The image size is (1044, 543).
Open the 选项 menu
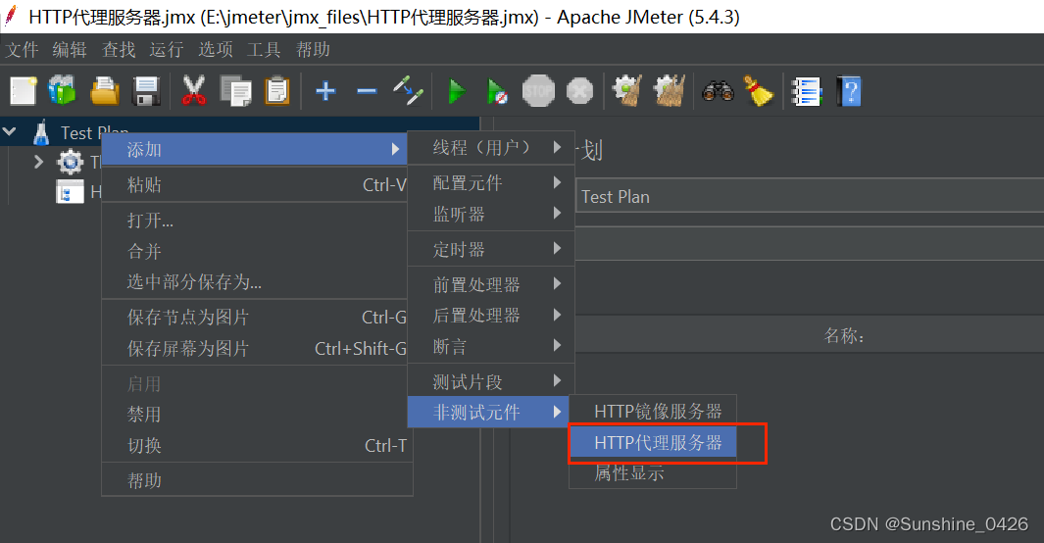(x=215, y=50)
